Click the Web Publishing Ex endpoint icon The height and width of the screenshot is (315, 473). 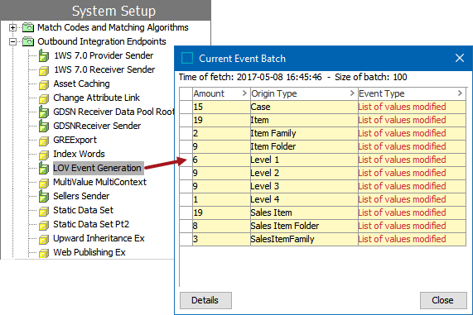coord(44,253)
